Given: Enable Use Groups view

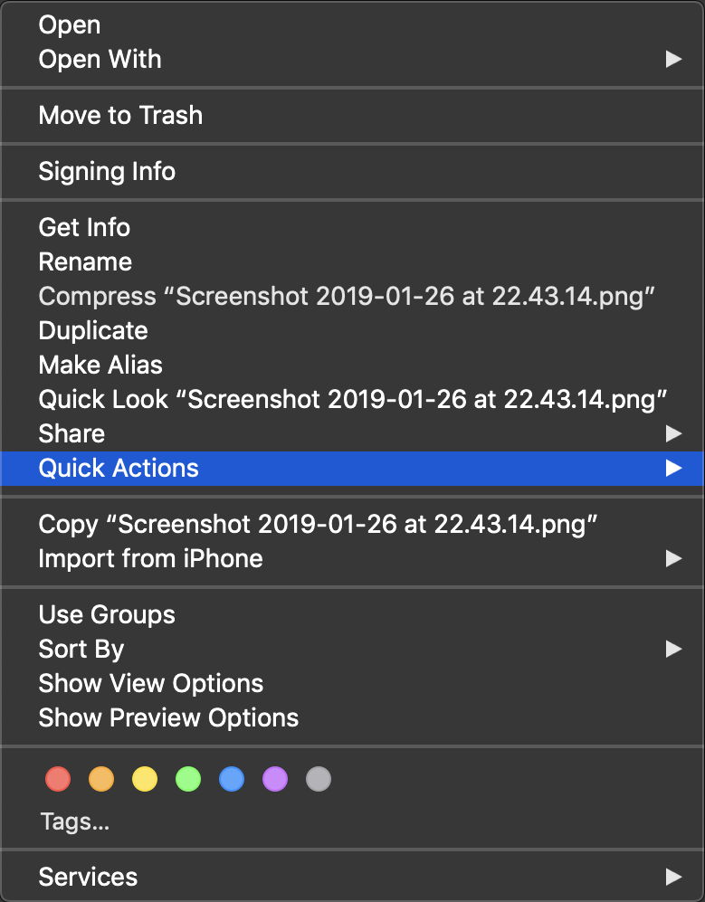Looking at the screenshot, I should point(106,615).
